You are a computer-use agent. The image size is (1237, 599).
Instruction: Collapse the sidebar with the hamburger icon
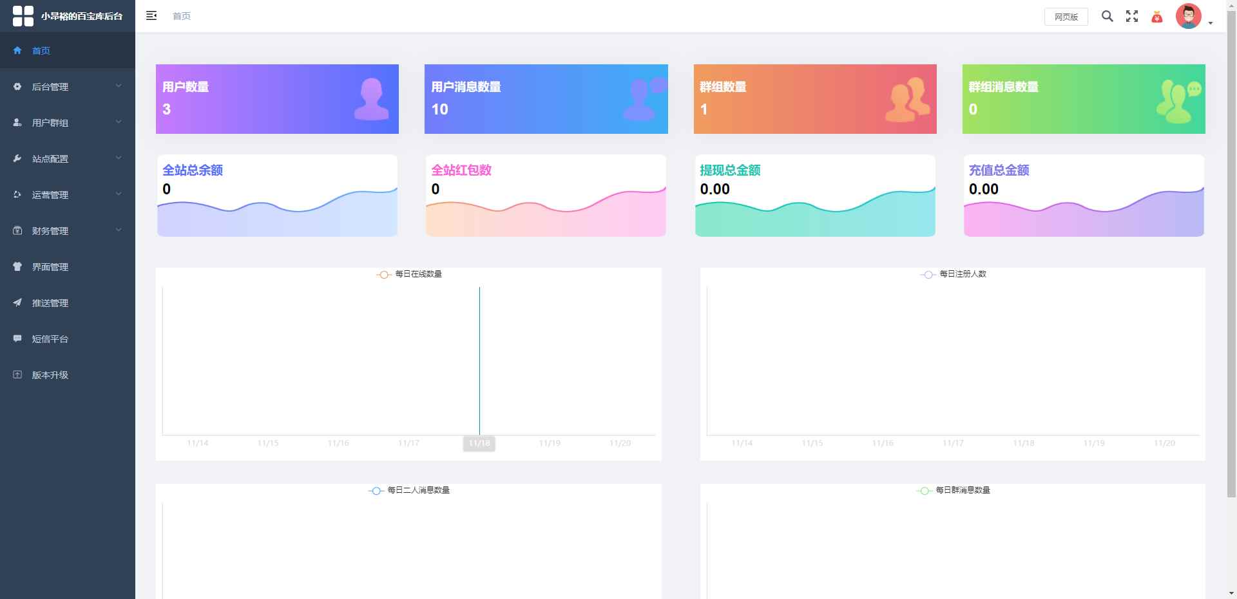(151, 15)
